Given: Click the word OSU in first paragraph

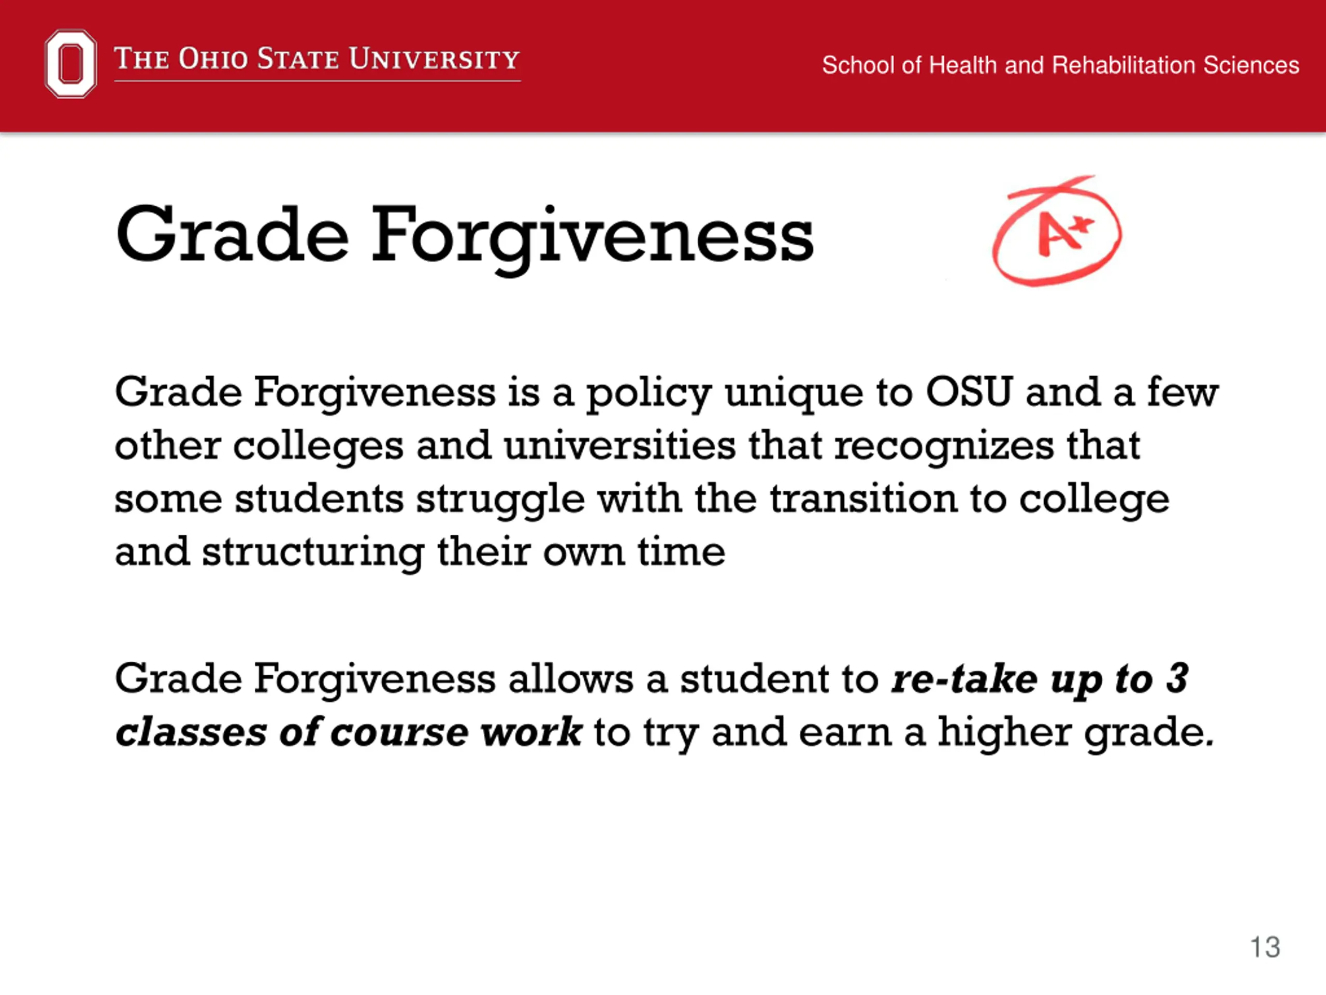Looking at the screenshot, I should tap(969, 392).
